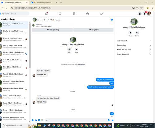The width and height of the screenshot is (155, 128).
Task: Open the notifications bell
Action: click(144, 14)
